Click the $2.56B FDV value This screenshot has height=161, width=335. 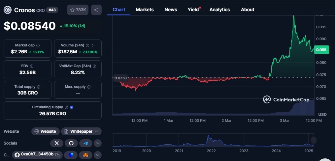(28, 72)
